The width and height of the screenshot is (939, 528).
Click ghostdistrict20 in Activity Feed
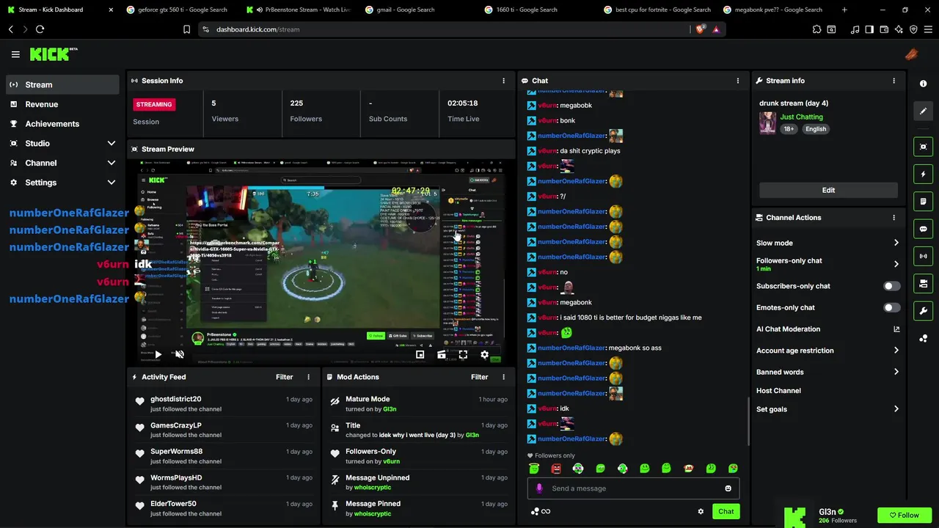[x=175, y=399]
